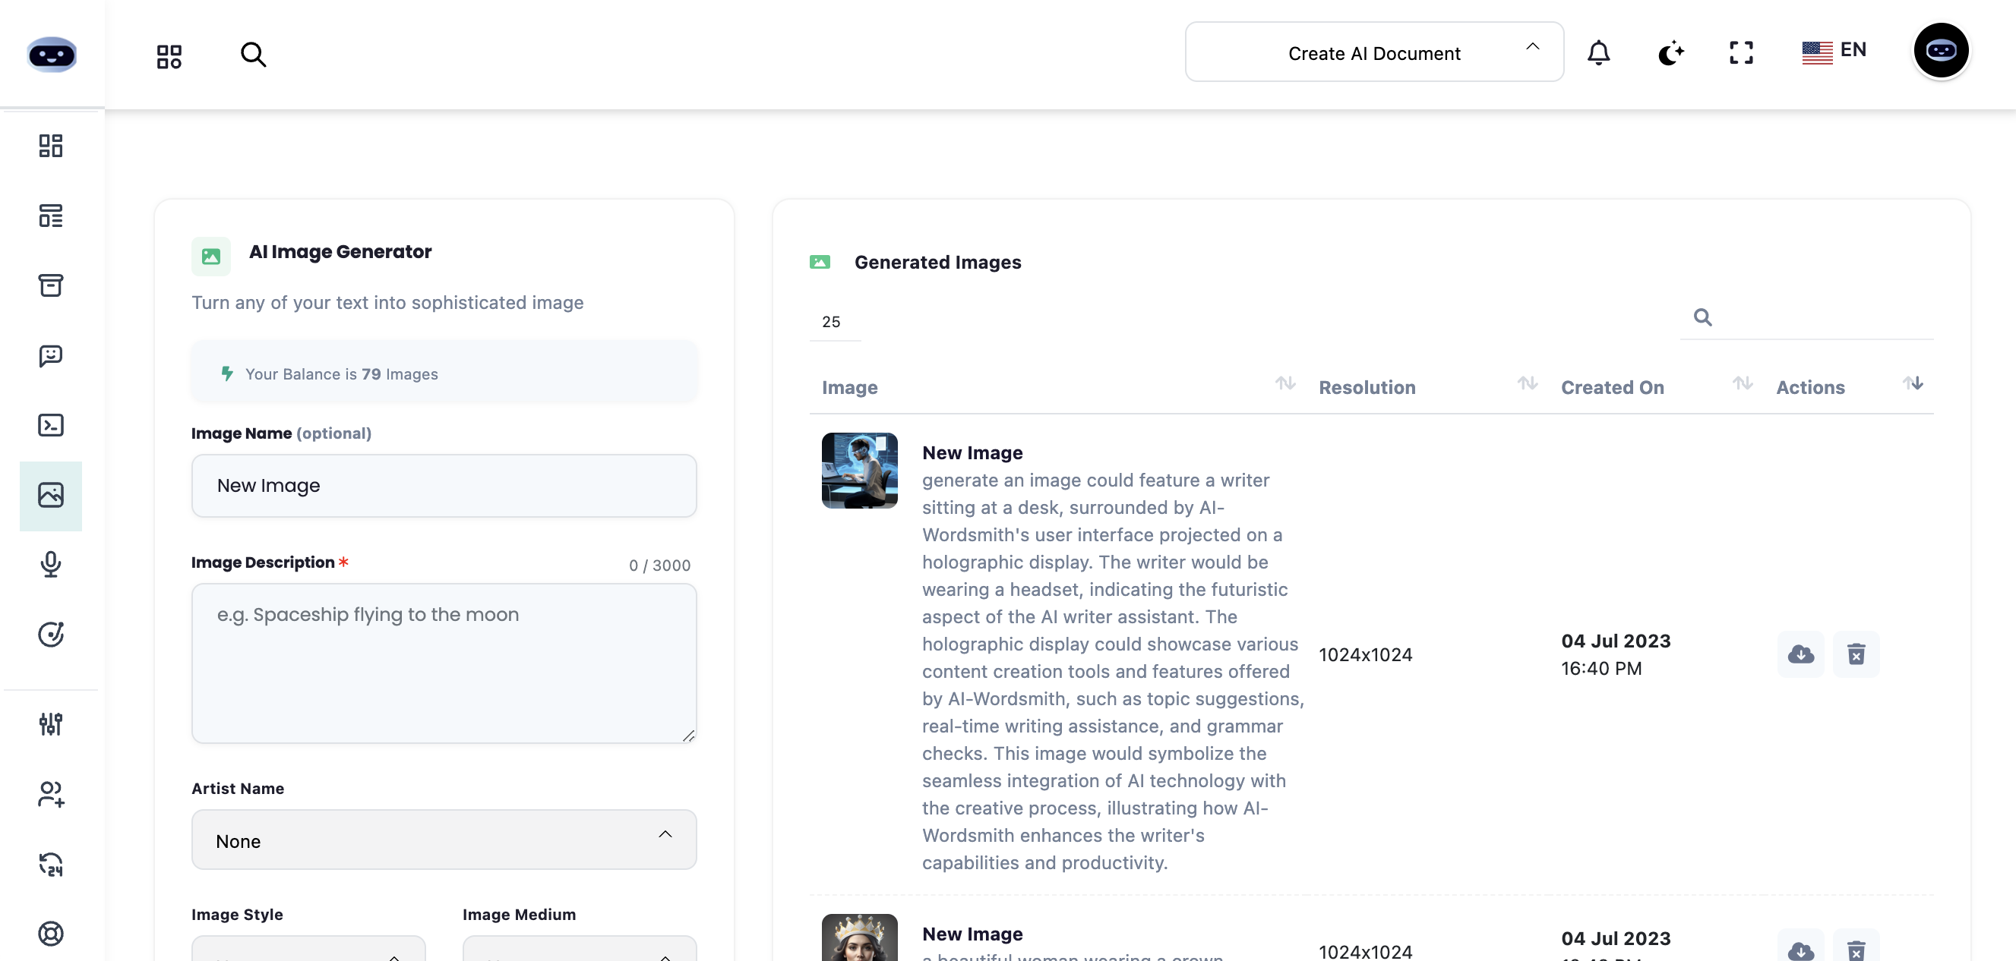The height and width of the screenshot is (961, 2016).
Task: Toggle the second image download button
Action: pos(1800,948)
